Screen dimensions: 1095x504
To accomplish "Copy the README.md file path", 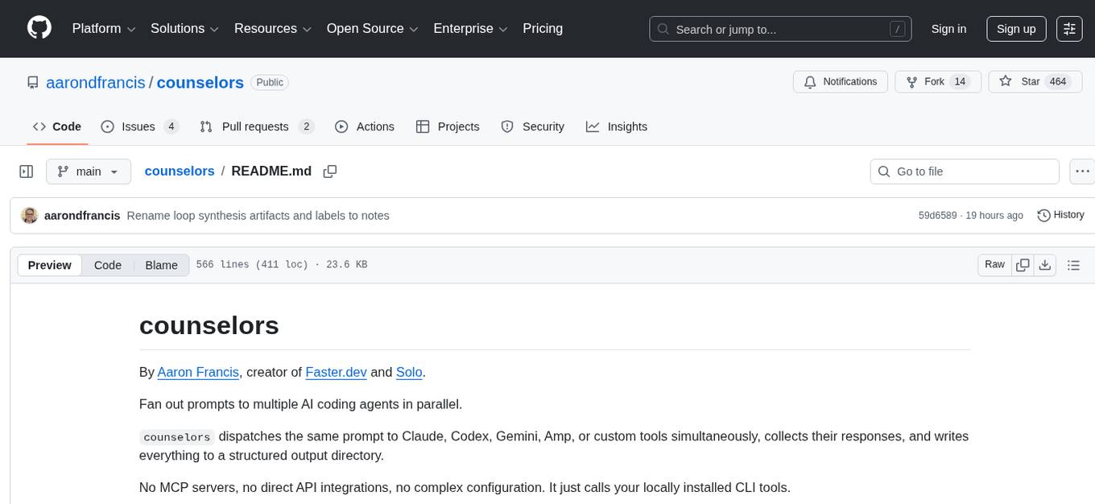I will point(329,171).
